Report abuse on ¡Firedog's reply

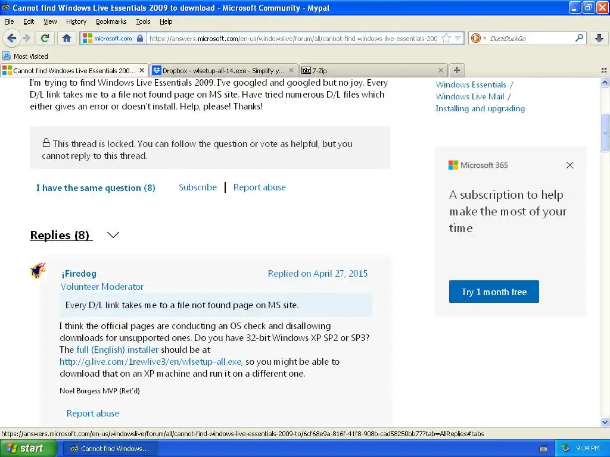coord(92,413)
